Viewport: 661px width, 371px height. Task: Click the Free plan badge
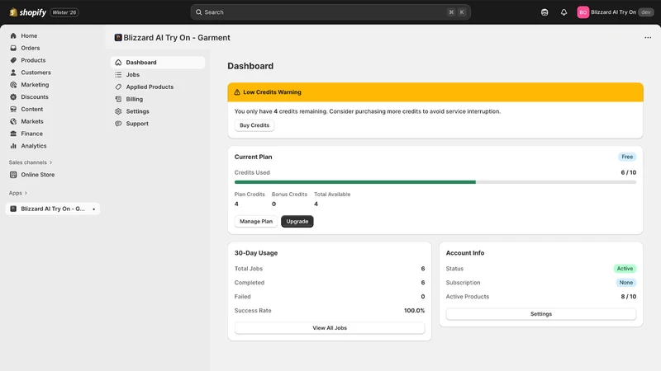click(627, 157)
